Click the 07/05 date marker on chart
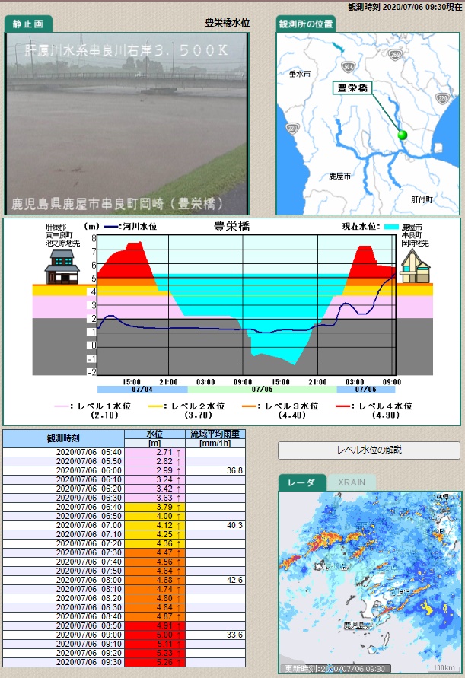 pos(244,389)
